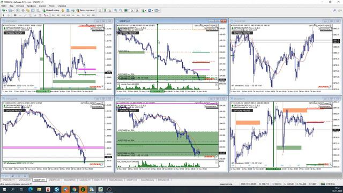Open a new chart window
This screenshot has height=193, width=343.
click(x=4, y=10)
